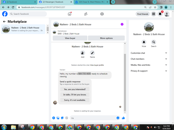Click the browser Back arrow
The height and width of the screenshot is (130, 174).
pyautogui.click(x=3, y=7)
